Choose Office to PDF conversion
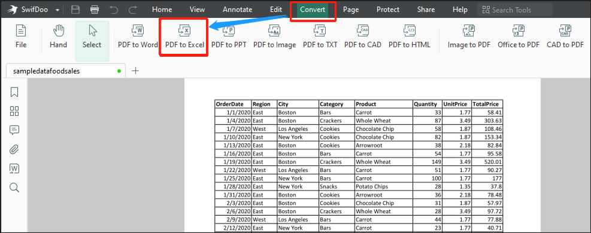The height and width of the screenshot is (233, 591). (519, 36)
